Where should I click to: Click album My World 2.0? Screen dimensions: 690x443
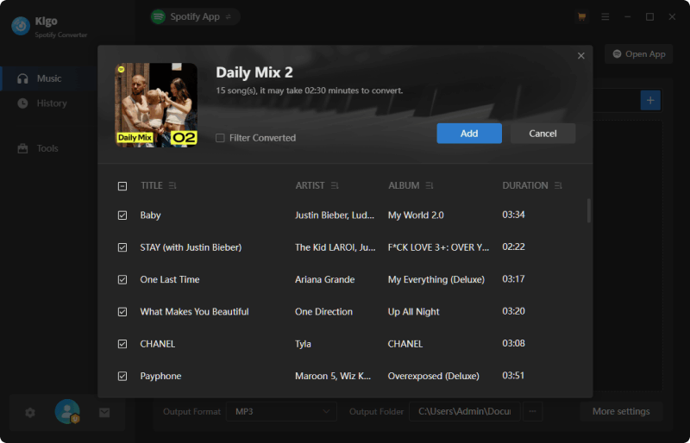pyautogui.click(x=416, y=215)
